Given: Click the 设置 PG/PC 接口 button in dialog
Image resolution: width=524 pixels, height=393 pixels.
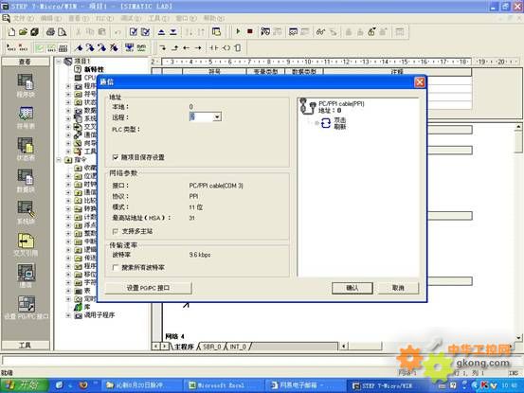Looking at the screenshot, I should click(149, 288).
